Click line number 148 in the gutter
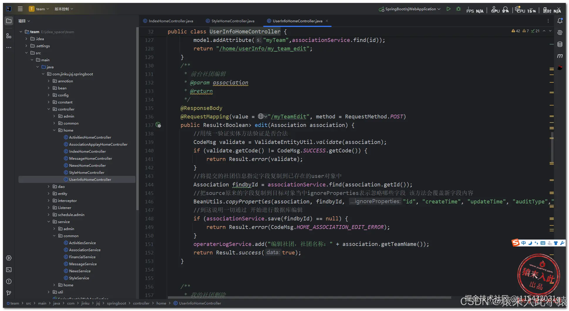 click(149, 219)
